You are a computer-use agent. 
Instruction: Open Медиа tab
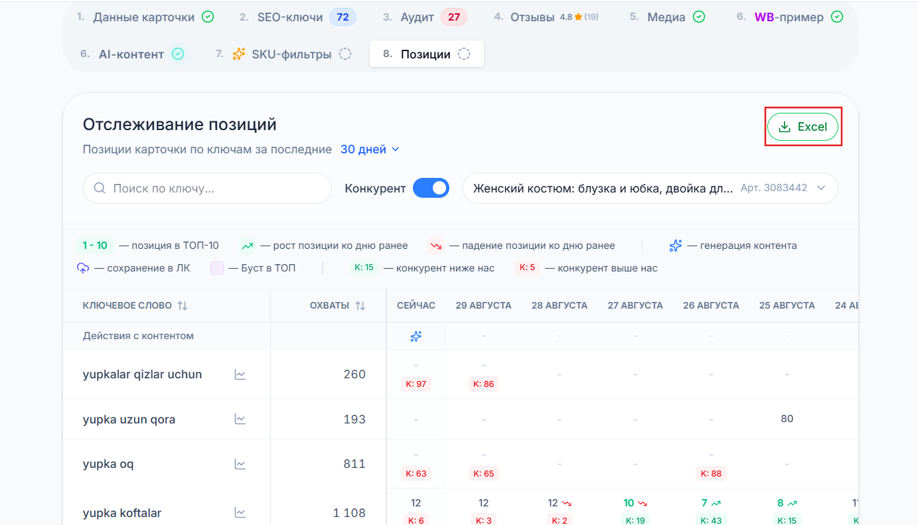tap(668, 17)
